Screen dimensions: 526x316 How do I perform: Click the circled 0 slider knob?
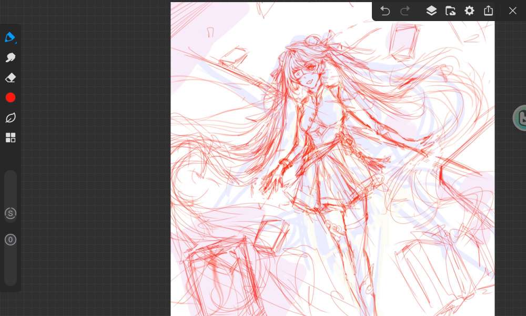pyautogui.click(x=11, y=240)
